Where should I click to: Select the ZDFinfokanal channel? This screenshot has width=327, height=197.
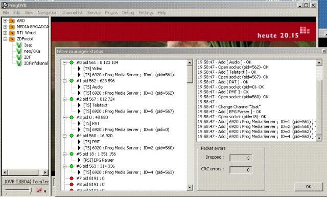pyautogui.click(x=36, y=63)
